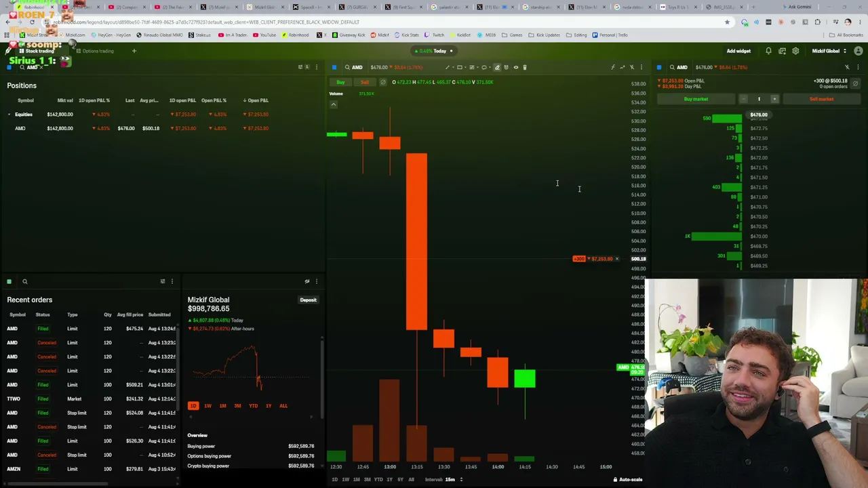Click the bookmark star in the address bar
The height and width of the screenshot is (488, 868).
point(727,22)
